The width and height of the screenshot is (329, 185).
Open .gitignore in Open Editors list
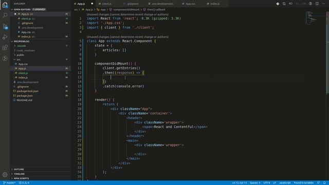41,23
